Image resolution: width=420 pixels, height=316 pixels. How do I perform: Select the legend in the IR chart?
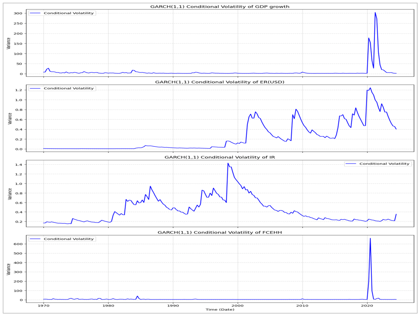pyautogui.click(x=378, y=163)
